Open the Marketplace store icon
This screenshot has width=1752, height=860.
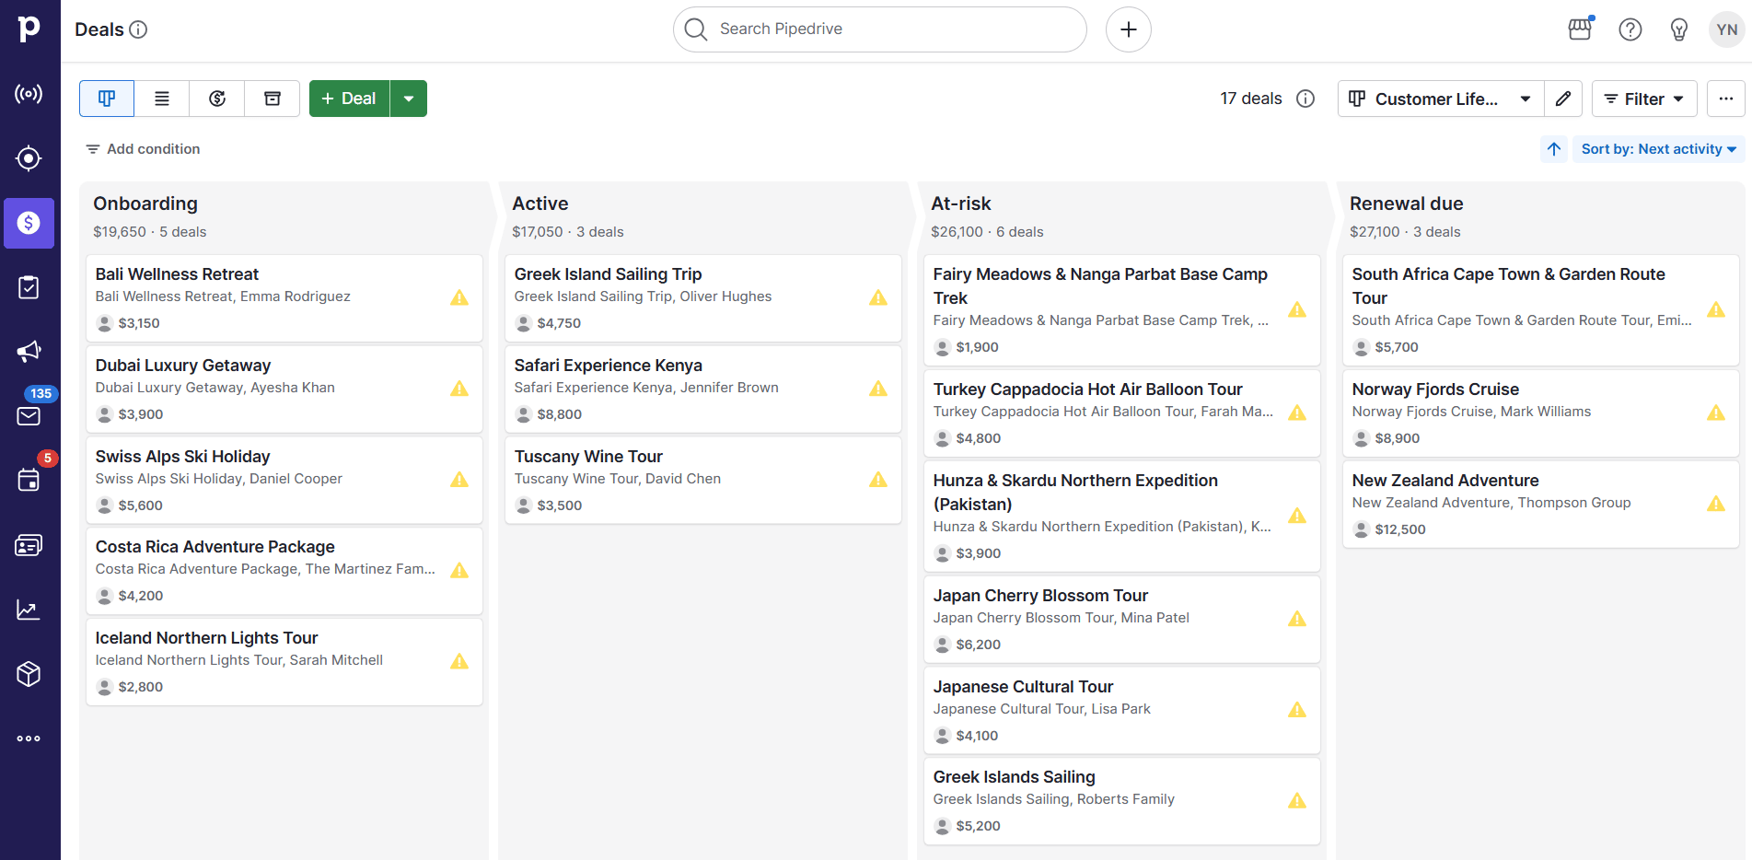click(1580, 29)
